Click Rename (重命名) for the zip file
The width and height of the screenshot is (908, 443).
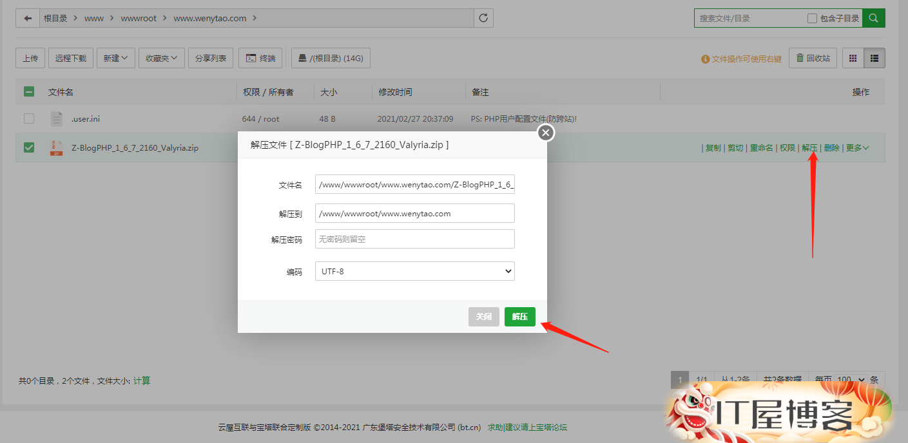pos(761,147)
